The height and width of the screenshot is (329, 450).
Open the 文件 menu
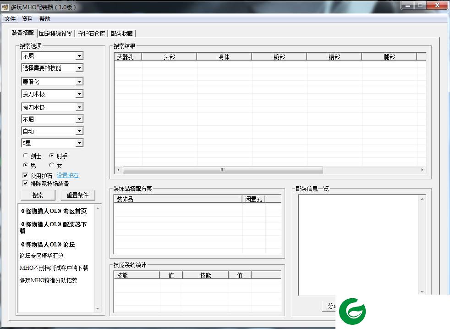(x=10, y=19)
